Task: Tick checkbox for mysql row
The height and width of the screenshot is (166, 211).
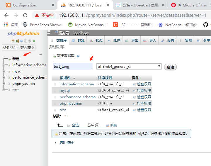Action: click(x=55, y=91)
